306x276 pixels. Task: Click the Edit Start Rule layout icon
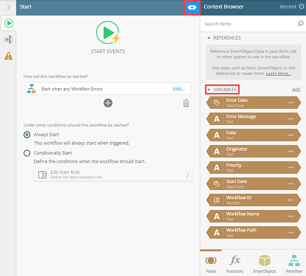(42, 175)
